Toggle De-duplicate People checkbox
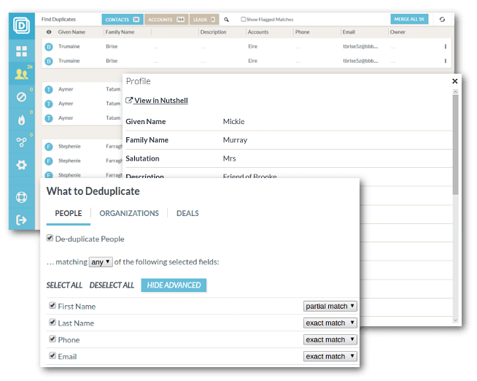This screenshot has width=477, height=381. 50,238
